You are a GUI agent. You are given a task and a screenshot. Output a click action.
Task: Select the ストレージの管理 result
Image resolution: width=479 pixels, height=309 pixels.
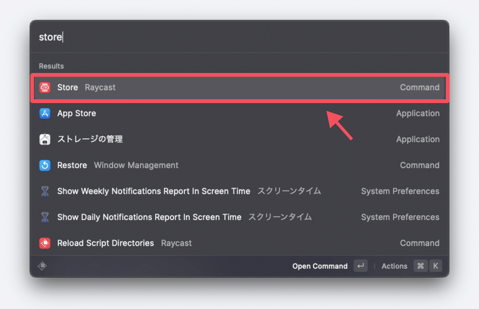coord(239,139)
